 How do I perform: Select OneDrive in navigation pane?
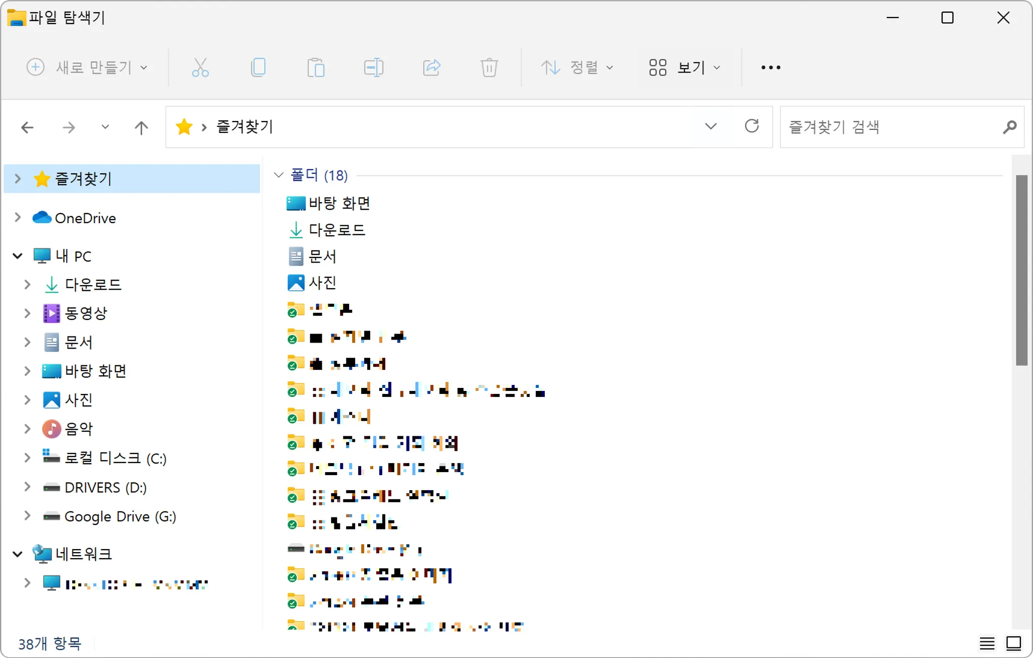pyautogui.click(x=85, y=218)
